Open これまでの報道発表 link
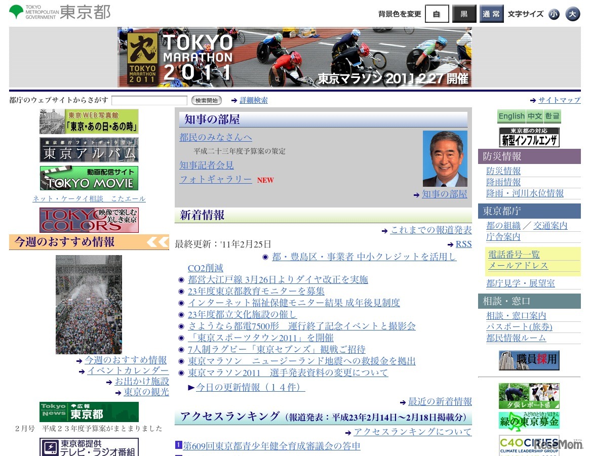This screenshot has height=456, width=590. pos(431,230)
